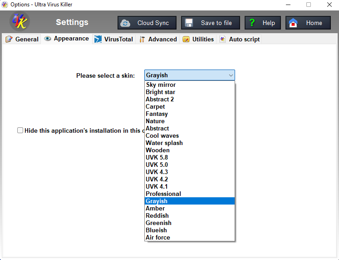The image size is (339, 260).
Task: Choose the Fantasy skin
Action: pyautogui.click(x=190, y=114)
